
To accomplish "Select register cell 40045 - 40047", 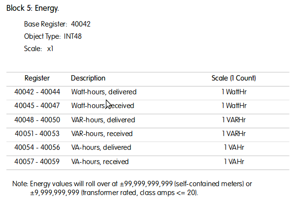I will (x=37, y=106).
